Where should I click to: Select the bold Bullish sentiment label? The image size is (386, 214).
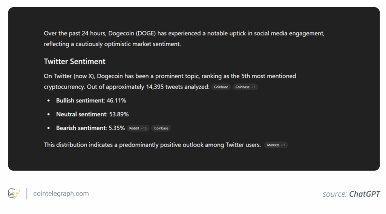[80, 101]
